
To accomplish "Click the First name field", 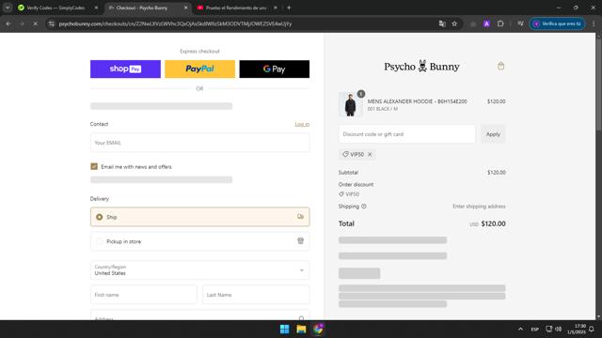I will pyautogui.click(x=143, y=295).
